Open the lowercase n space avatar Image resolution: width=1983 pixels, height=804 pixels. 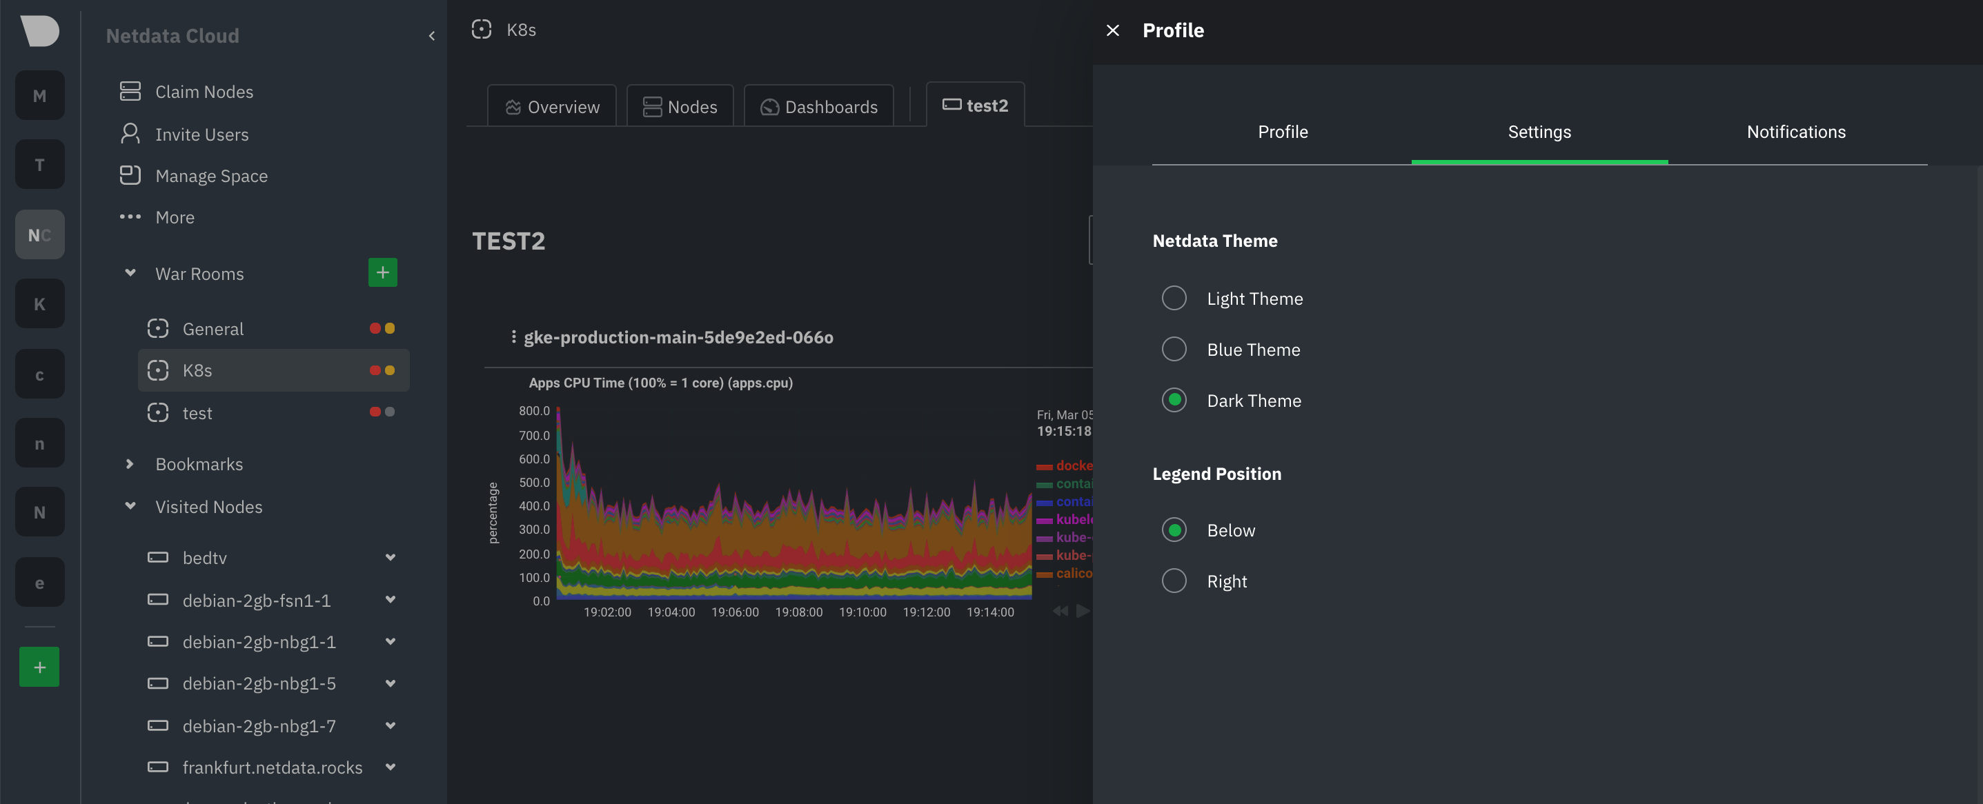[x=40, y=443]
